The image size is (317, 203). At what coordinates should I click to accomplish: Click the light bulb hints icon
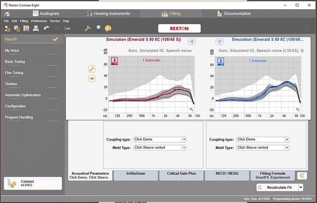tap(98, 28)
